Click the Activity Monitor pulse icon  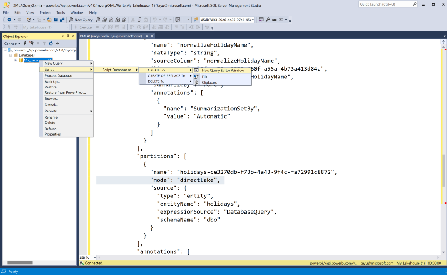point(57,43)
